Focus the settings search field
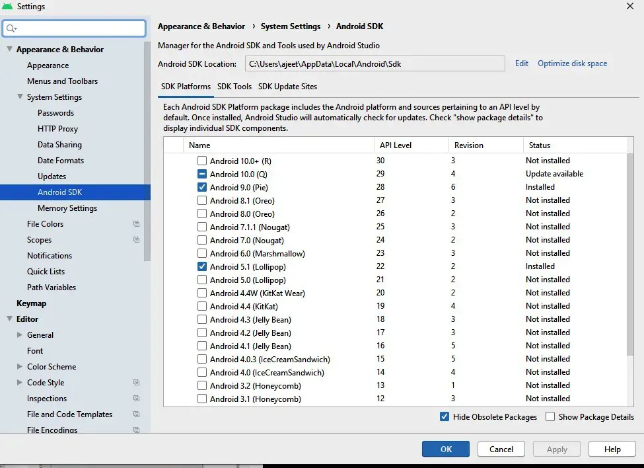Screen dimensions: 644x468 pyautogui.click(x=75, y=28)
